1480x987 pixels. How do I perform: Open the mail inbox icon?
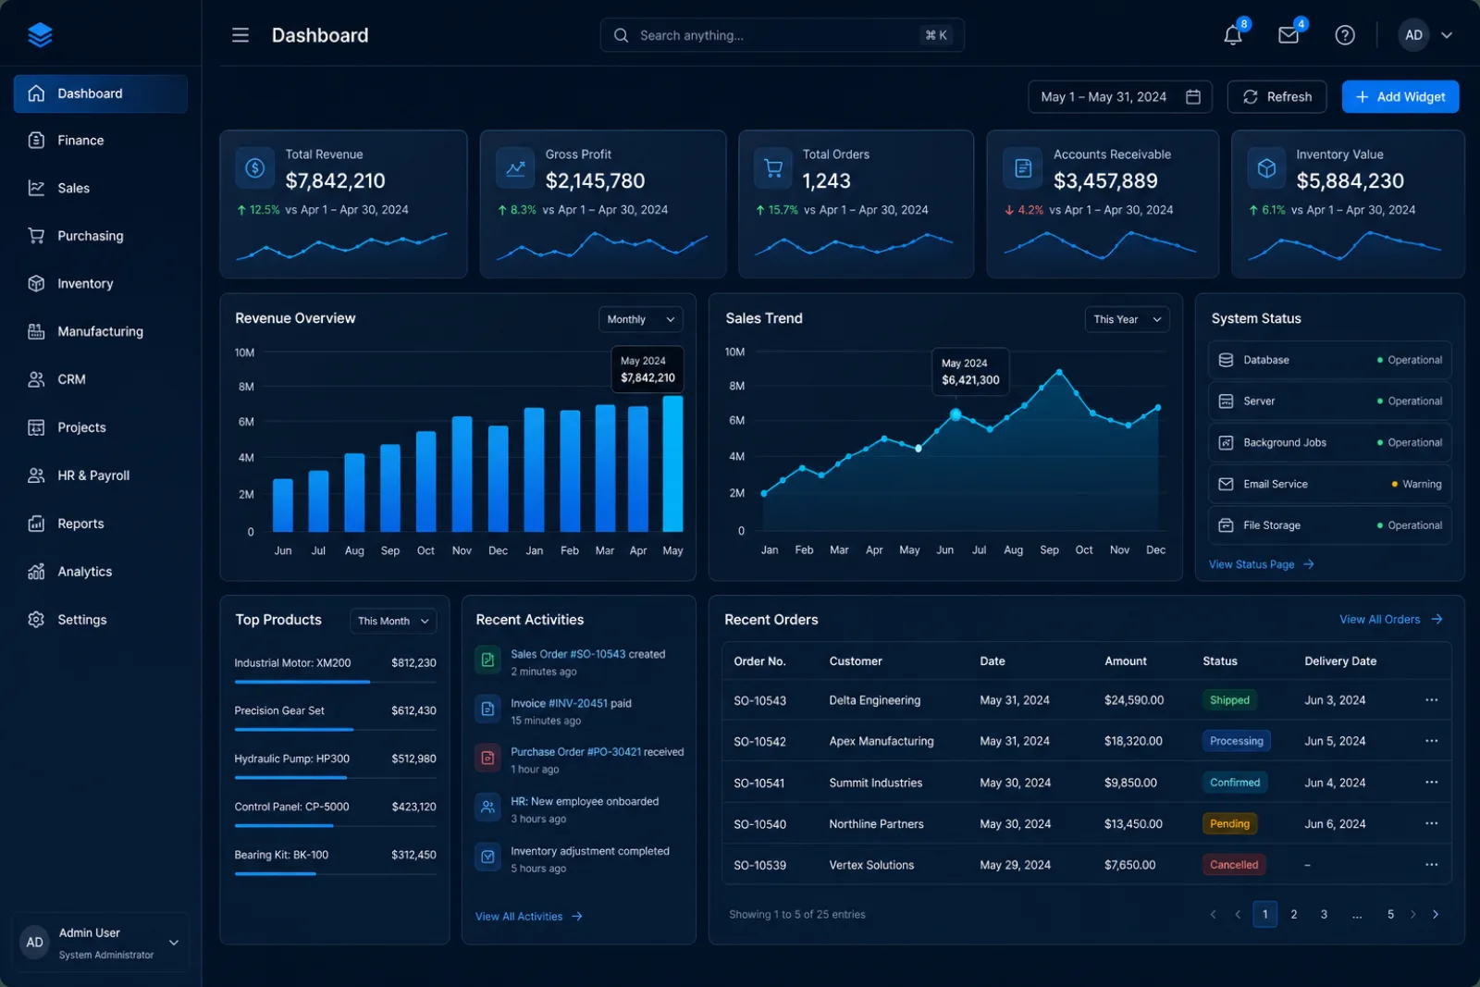[1289, 35]
